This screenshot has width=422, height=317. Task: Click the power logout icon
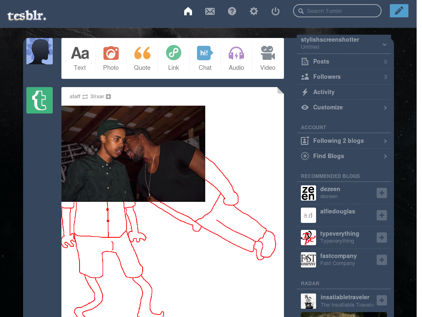pos(275,11)
